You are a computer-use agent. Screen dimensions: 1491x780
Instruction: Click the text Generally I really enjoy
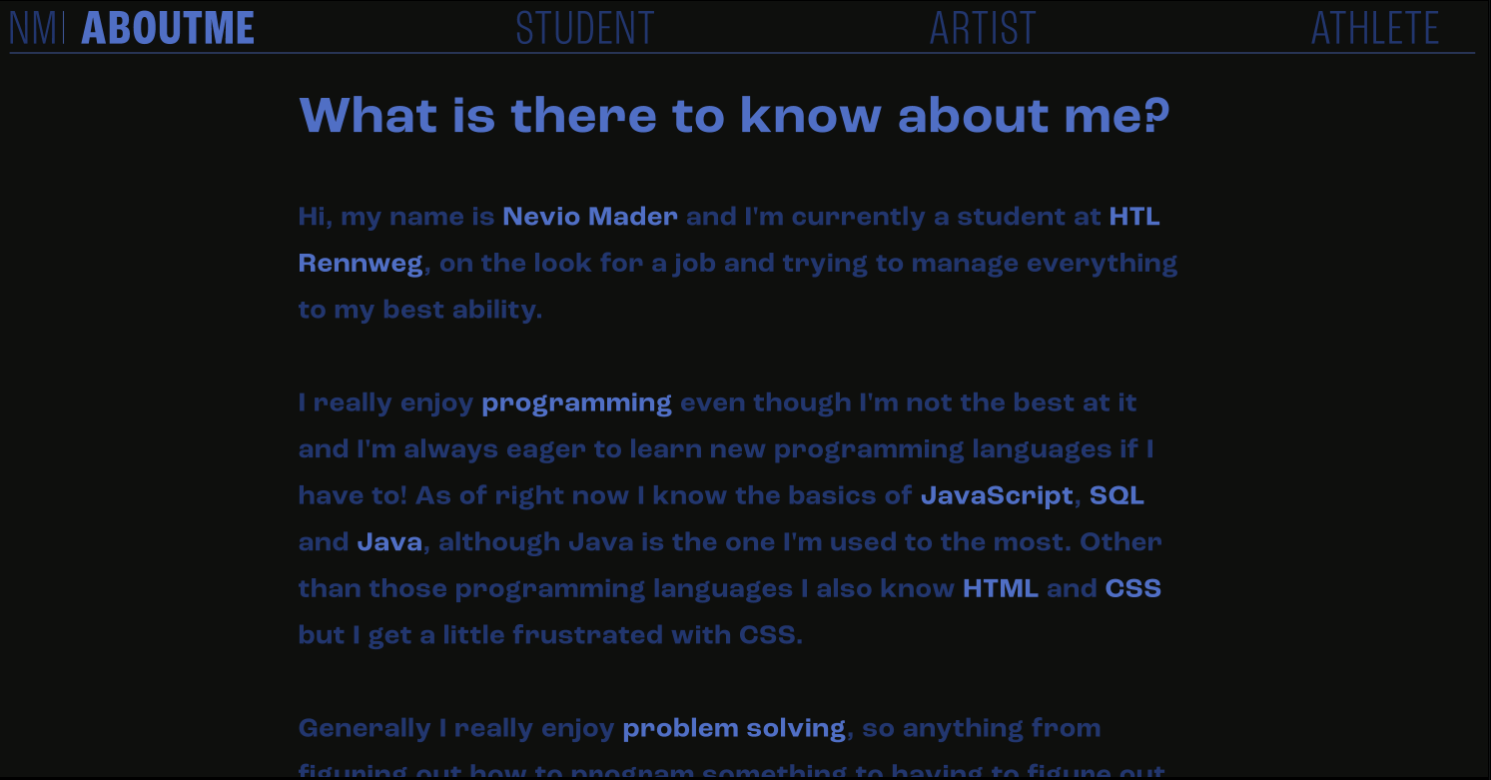[456, 729]
